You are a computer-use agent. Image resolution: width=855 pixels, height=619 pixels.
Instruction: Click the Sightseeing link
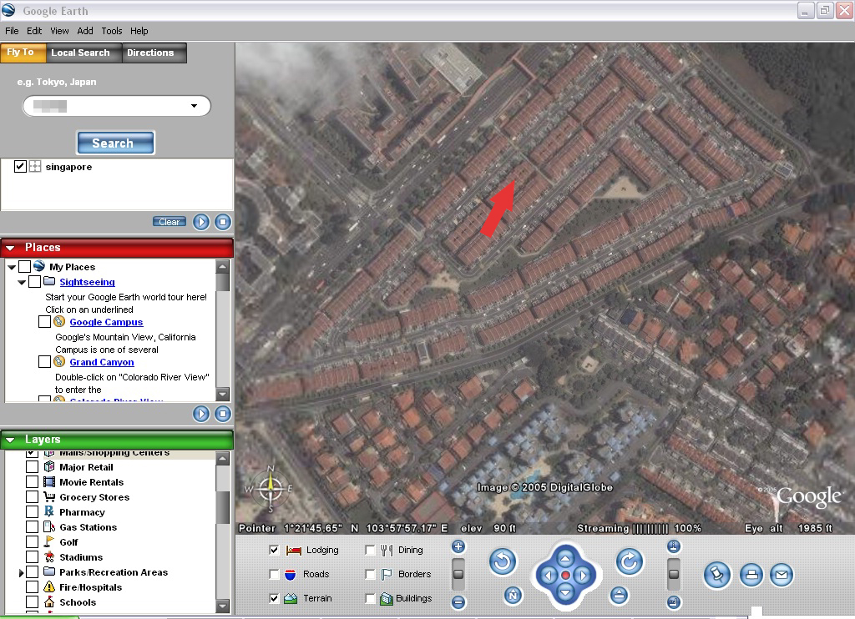pos(87,282)
